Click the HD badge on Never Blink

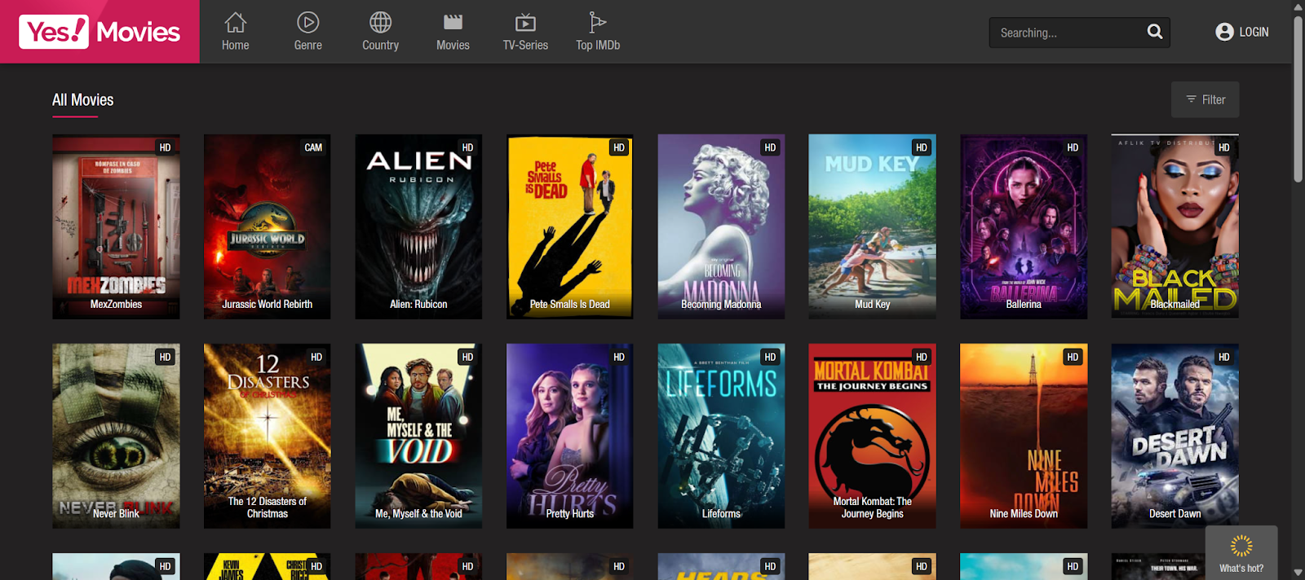166,357
